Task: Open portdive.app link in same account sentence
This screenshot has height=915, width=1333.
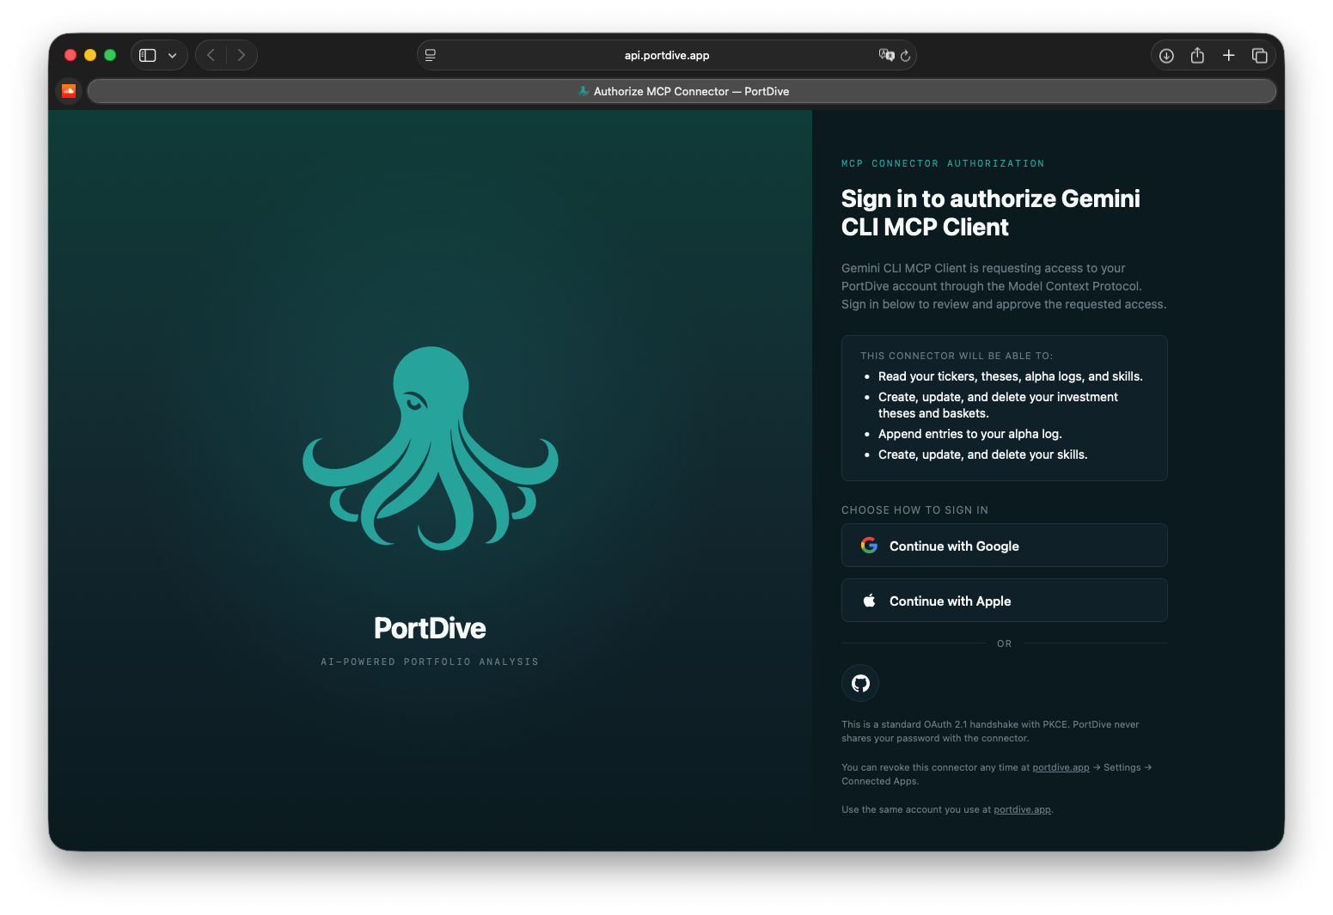Action: tap(1022, 809)
